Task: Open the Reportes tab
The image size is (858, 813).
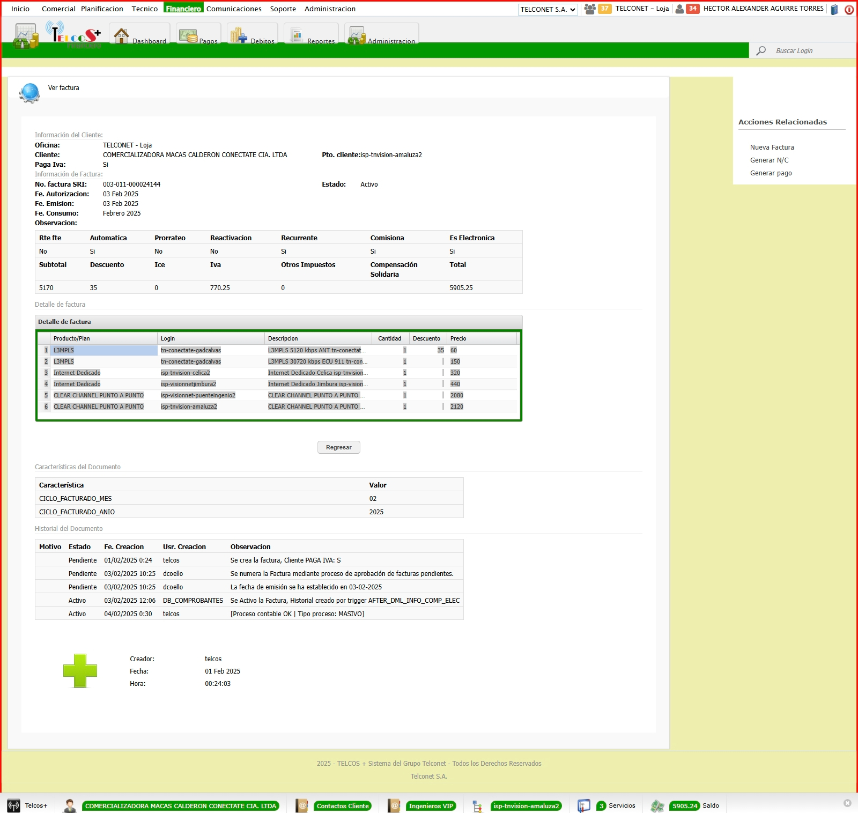Action: click(311, 34)
